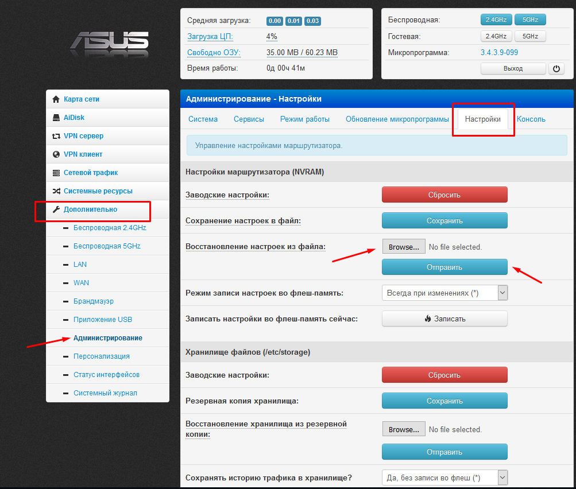Open traffic history storage dropdown
Image resolution: width=576 pixels, height=489 pixels.
click(444, 477)
